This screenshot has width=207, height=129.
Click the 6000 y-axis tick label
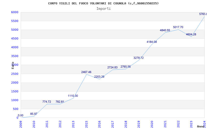(x=15, y=12)
